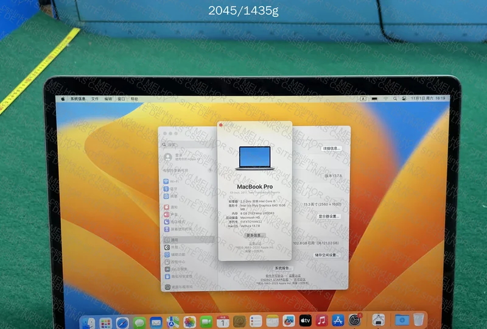Select General (通用) in the Settings sidebar

[x=189, y=240]
